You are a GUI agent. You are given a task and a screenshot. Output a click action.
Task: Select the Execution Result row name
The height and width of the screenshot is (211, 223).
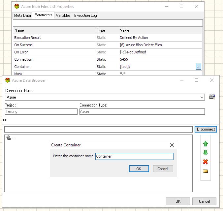tap(28, 38)
